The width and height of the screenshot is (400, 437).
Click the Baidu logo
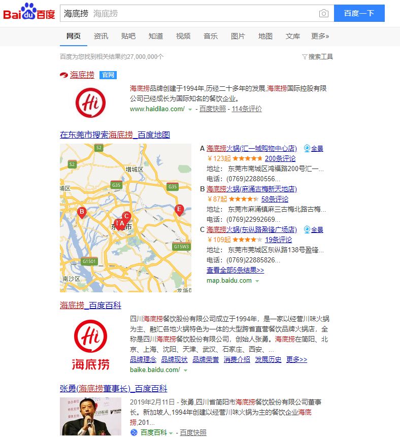pyautogui.click(x=29, y=12)
